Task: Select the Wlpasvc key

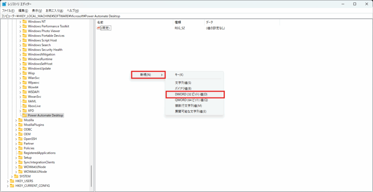Action: coord(34,83)
